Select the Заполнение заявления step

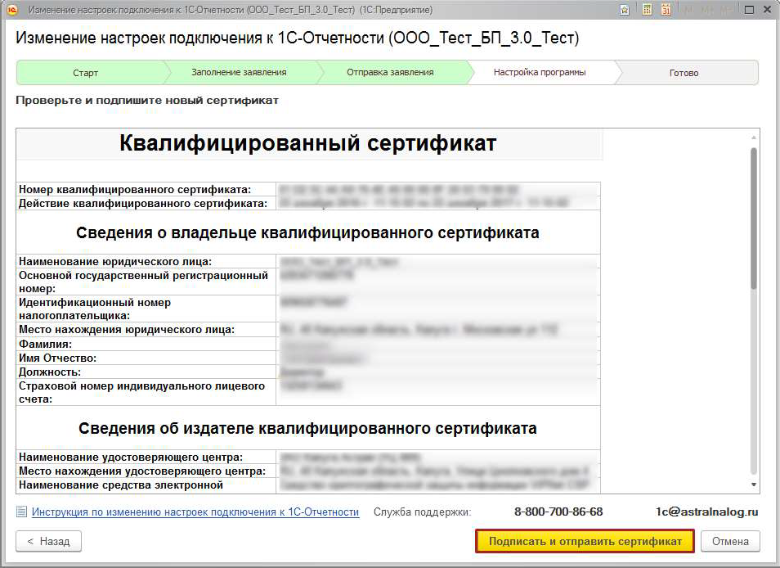coord(239,72)
